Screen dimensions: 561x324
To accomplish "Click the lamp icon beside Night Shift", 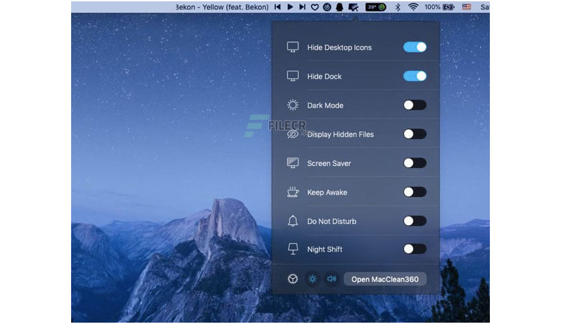I will tap(293, 249).
